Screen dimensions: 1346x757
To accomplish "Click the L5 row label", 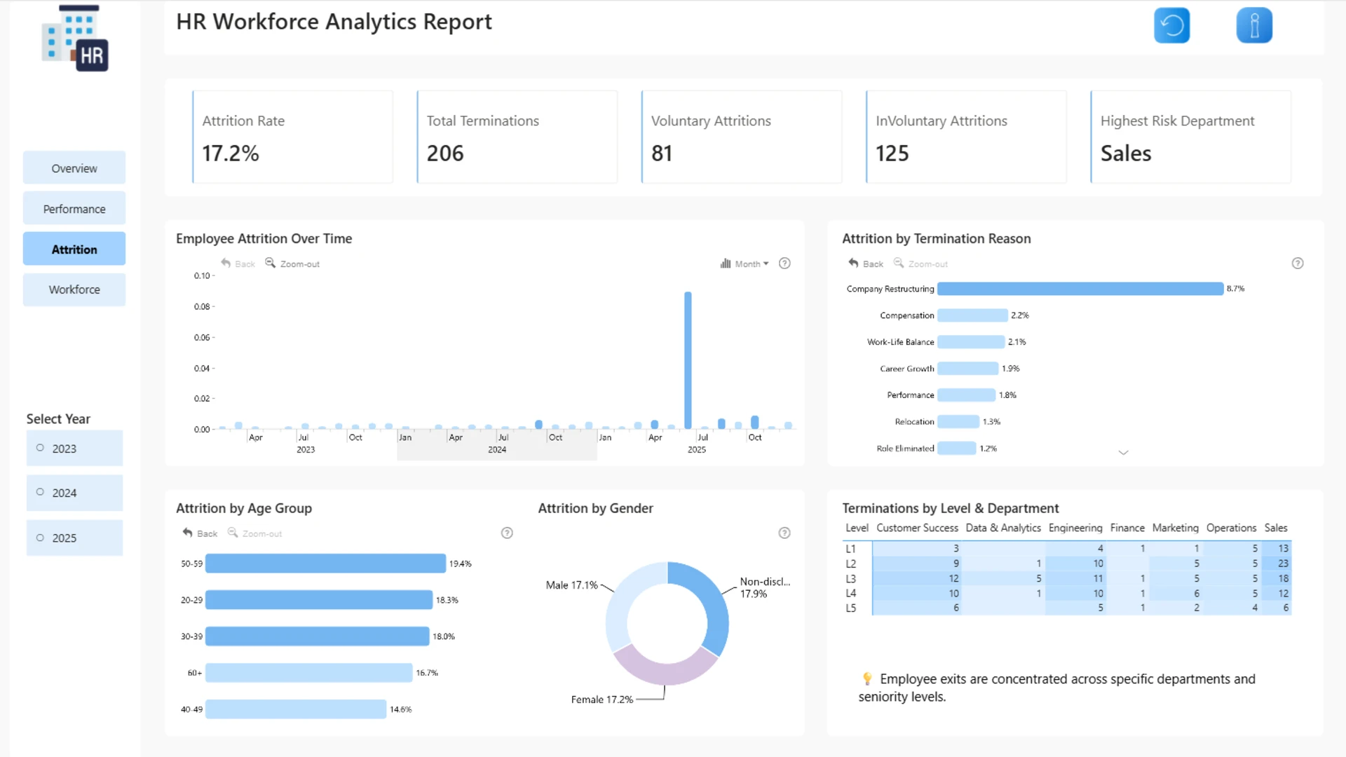I will point(850,608).
